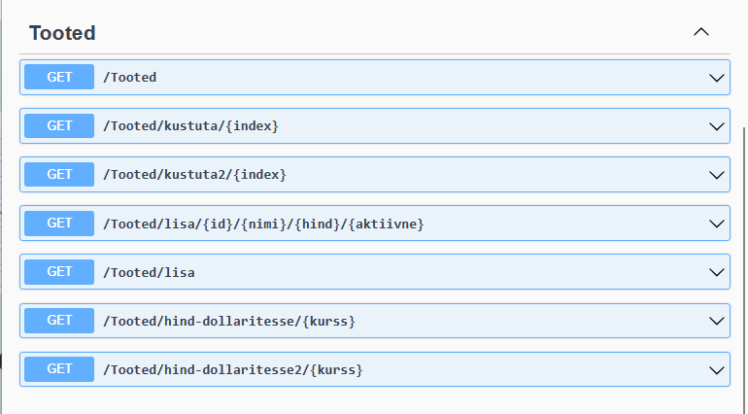The width and height of the screenshot is (748, 414).
Task: Open the /Tooted endpoint path
Action: (130, 78)
